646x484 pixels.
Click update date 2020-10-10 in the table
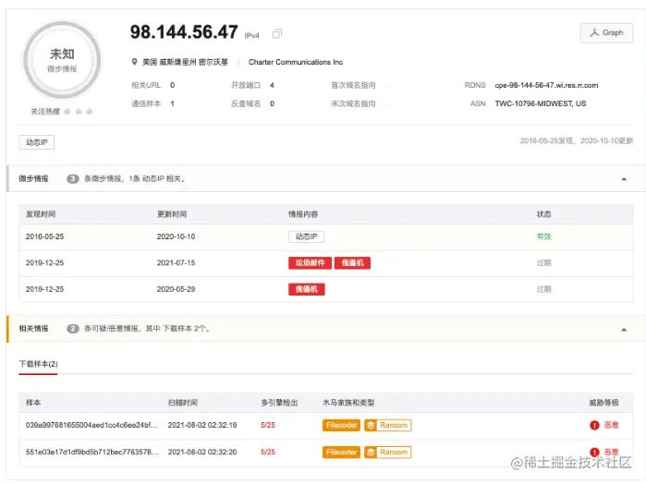point(176,236)
